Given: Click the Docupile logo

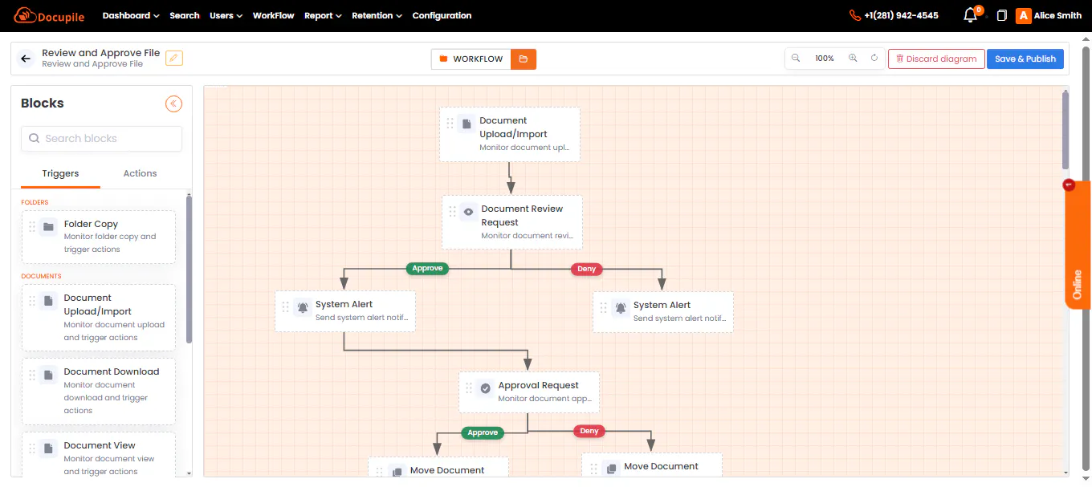Looking at the screenshot, I should tap(49, 15).
